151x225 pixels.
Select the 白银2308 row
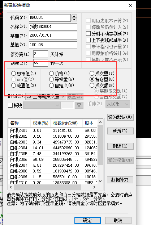point(53,171)
